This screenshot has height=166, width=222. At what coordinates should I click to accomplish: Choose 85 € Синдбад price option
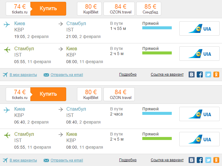(149, 9)
